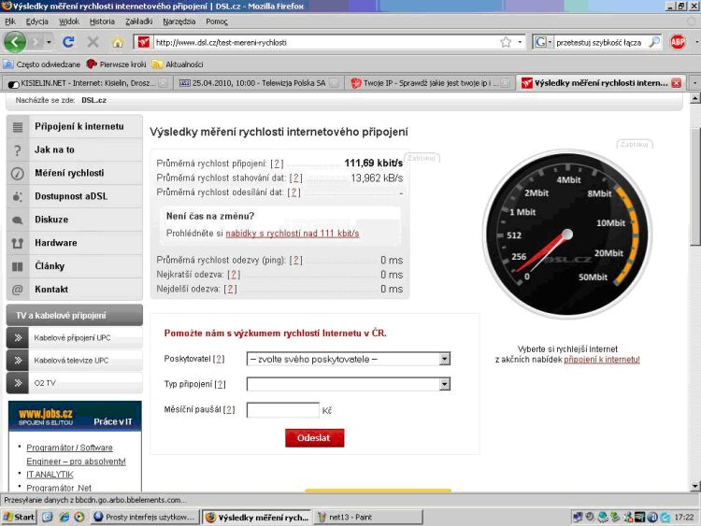Screen dimensions: 701x526
Task: Click the Měření rychlosti gauge sidebar icon
Action: coord(17,173)
